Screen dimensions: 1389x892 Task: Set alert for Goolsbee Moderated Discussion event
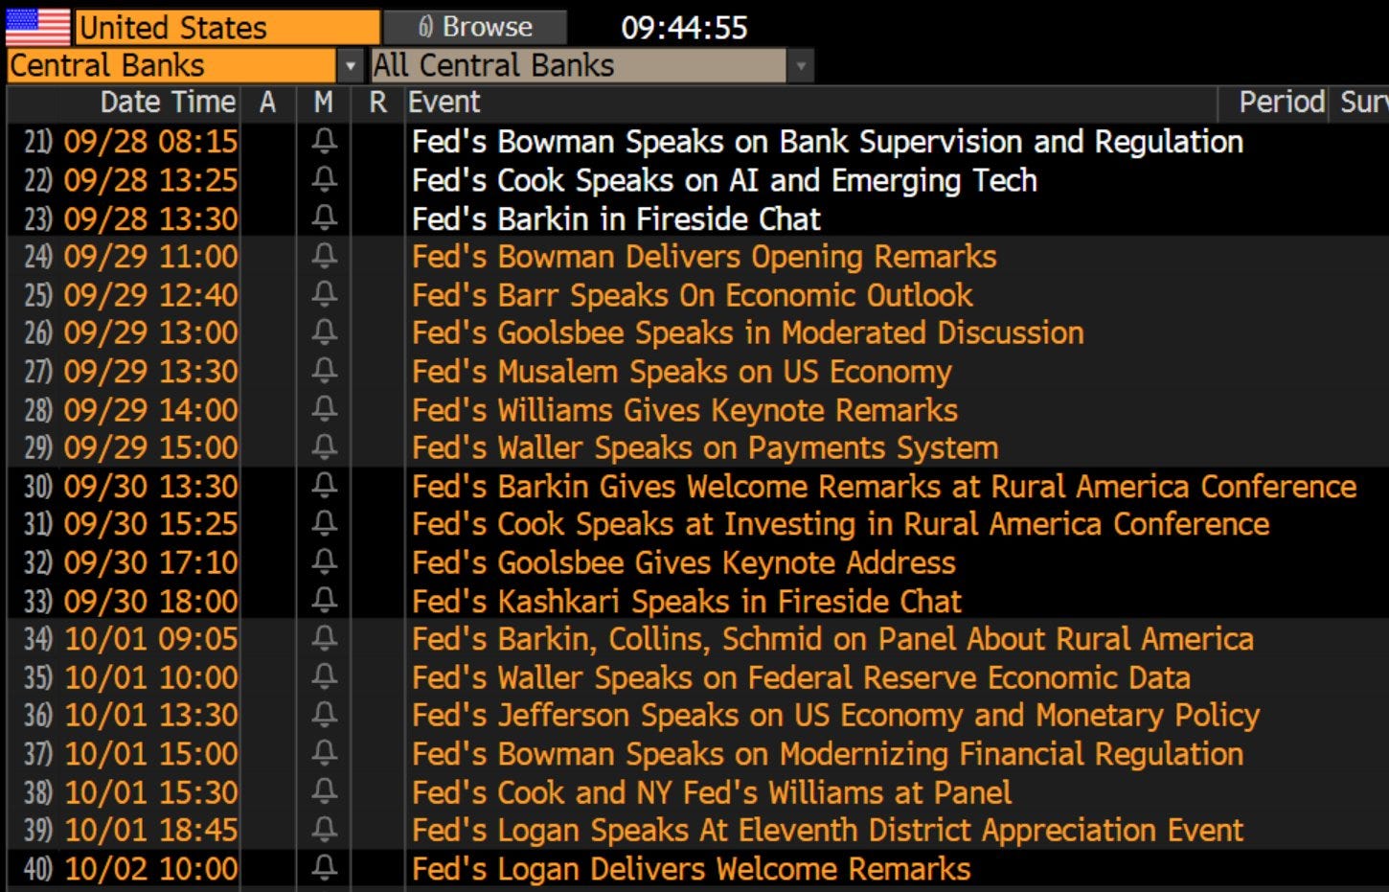pyautogui.click(x=324, y=333)
